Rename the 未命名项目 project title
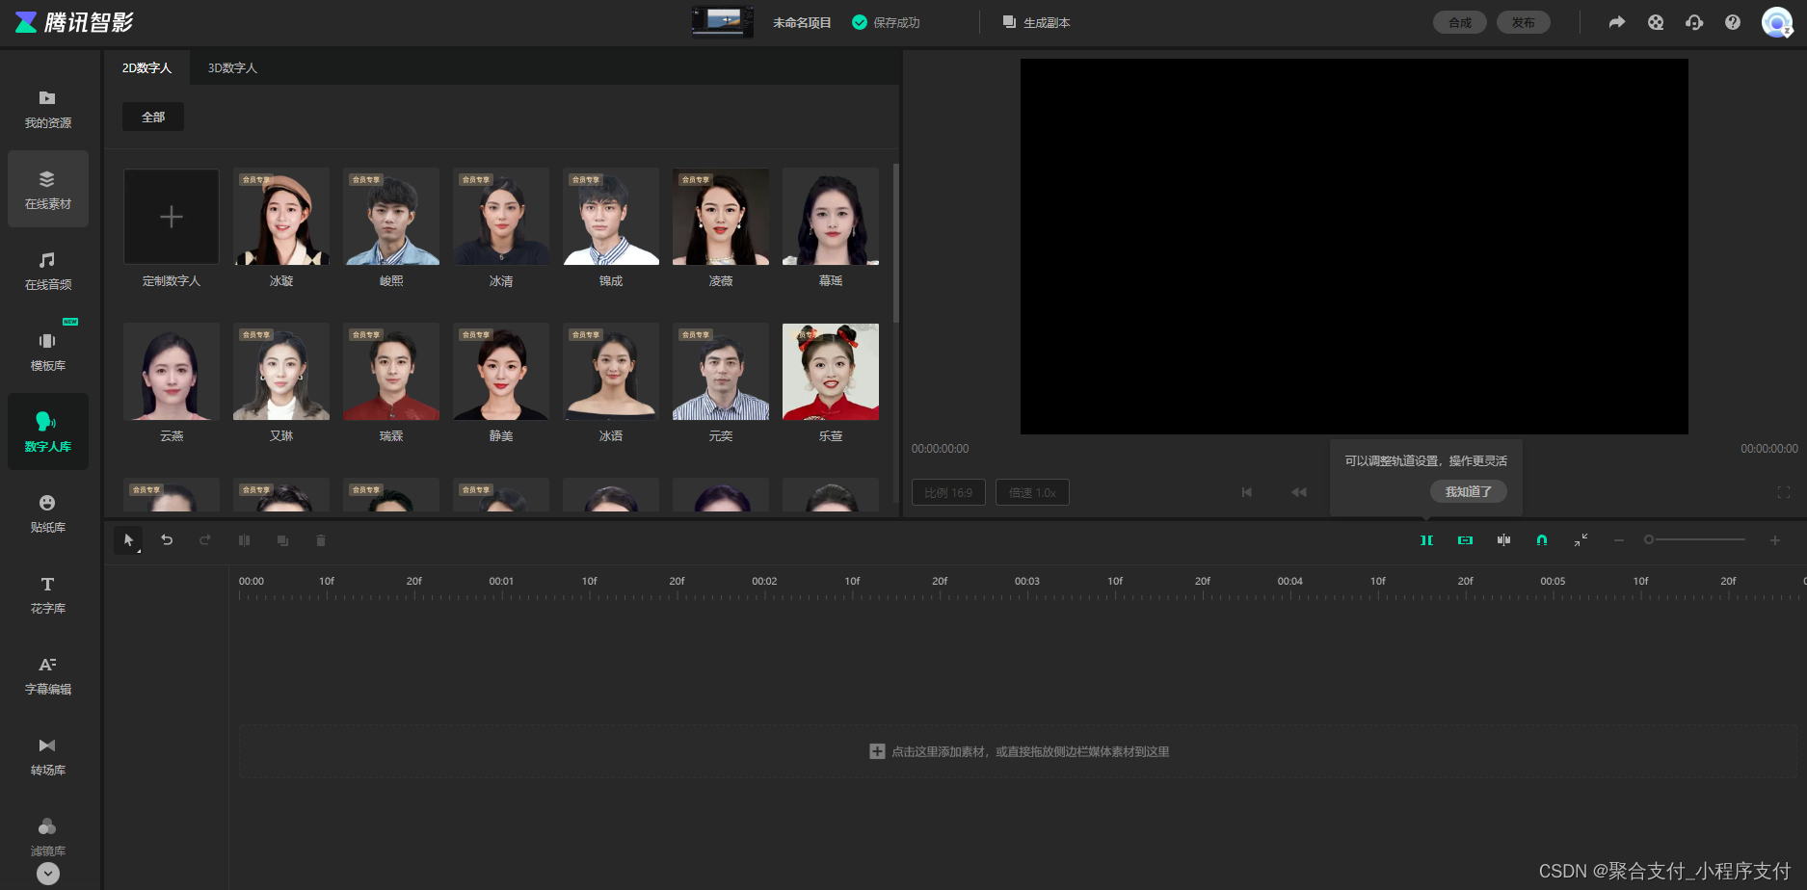Screen dimensions: 1807x890 point(802,22)
